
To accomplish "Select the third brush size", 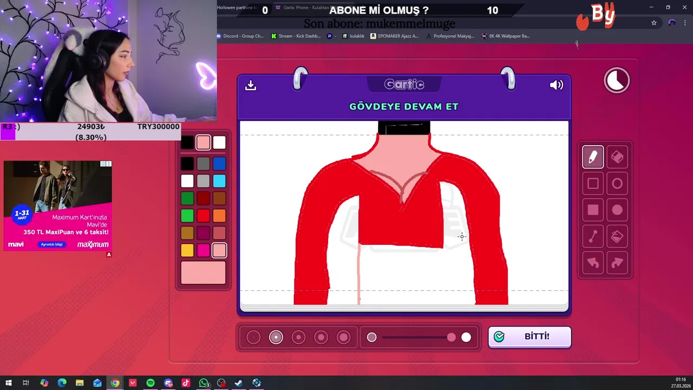I will pyautogui.click(x=298, y=337).
